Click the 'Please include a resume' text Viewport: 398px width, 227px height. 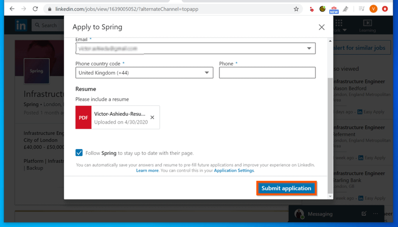click(102, 99)
